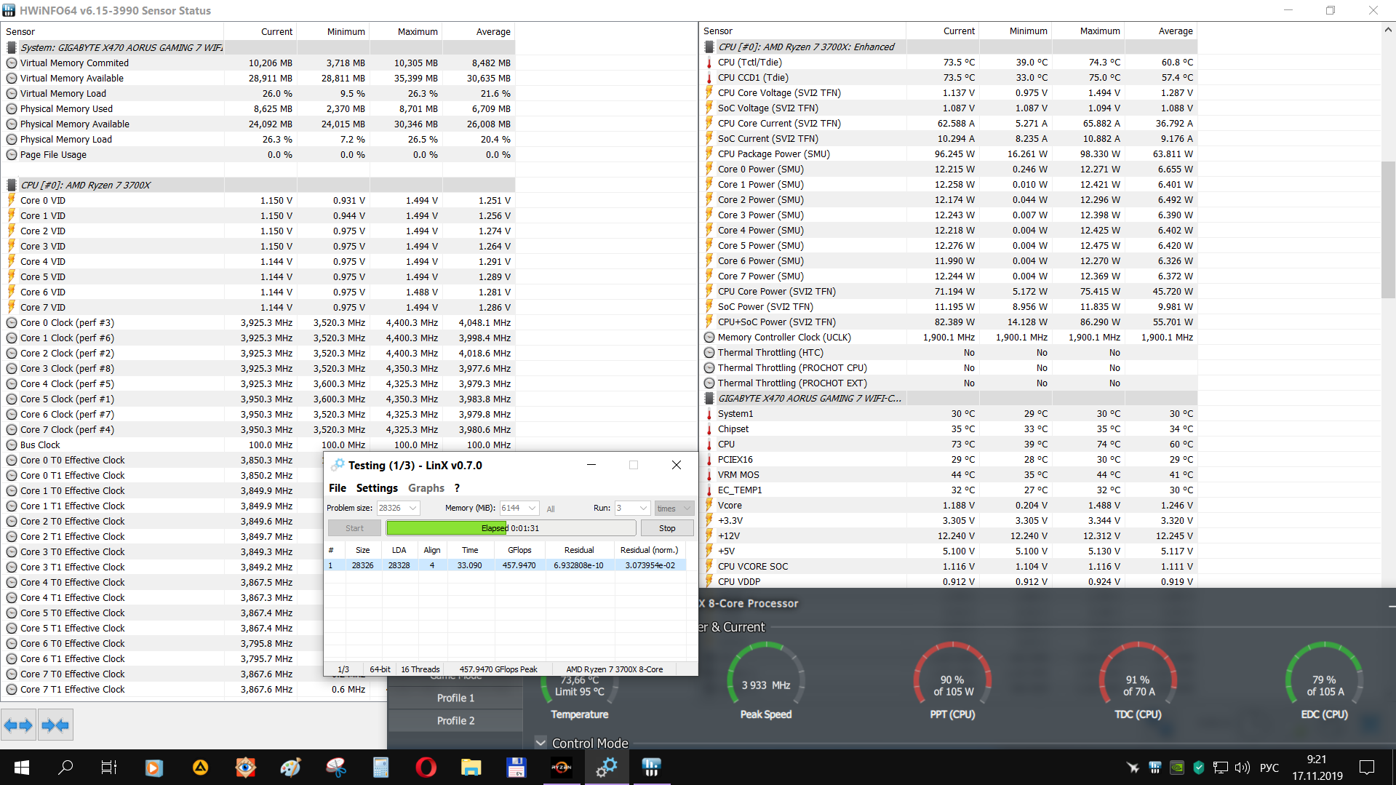The image size is (1396, 785).
Task: Click the LinX elapsed progress bar
Action: [511, 528]
